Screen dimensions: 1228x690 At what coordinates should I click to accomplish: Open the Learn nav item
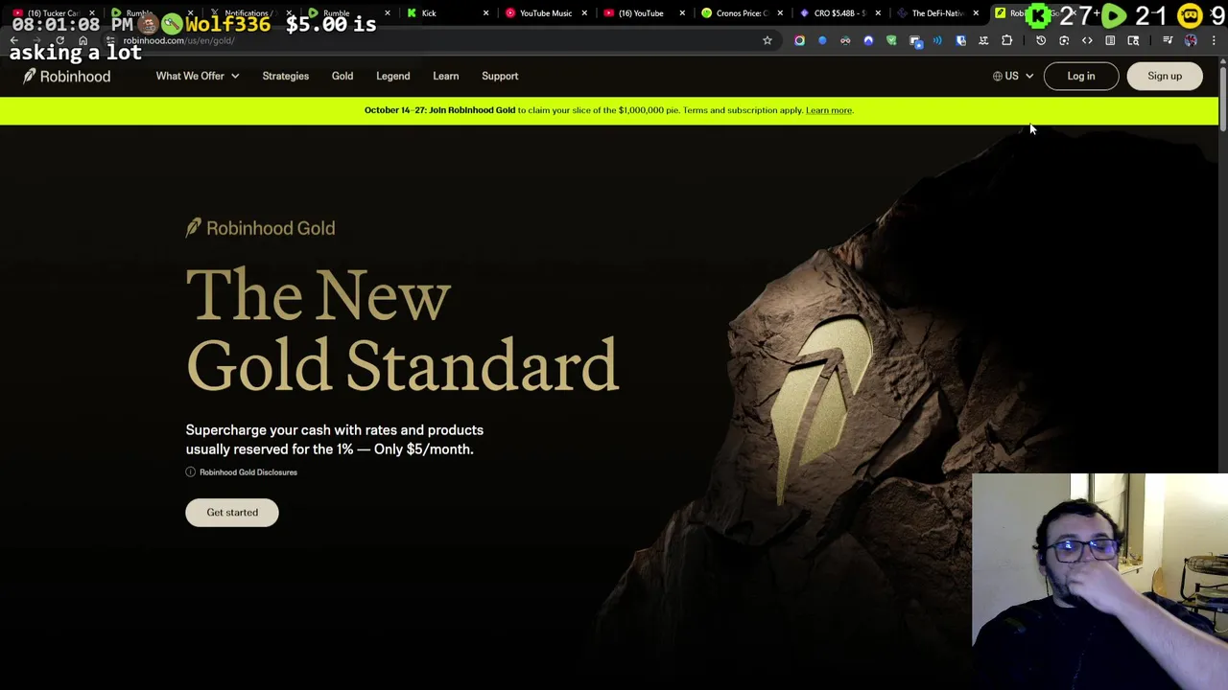click(446, 76)
